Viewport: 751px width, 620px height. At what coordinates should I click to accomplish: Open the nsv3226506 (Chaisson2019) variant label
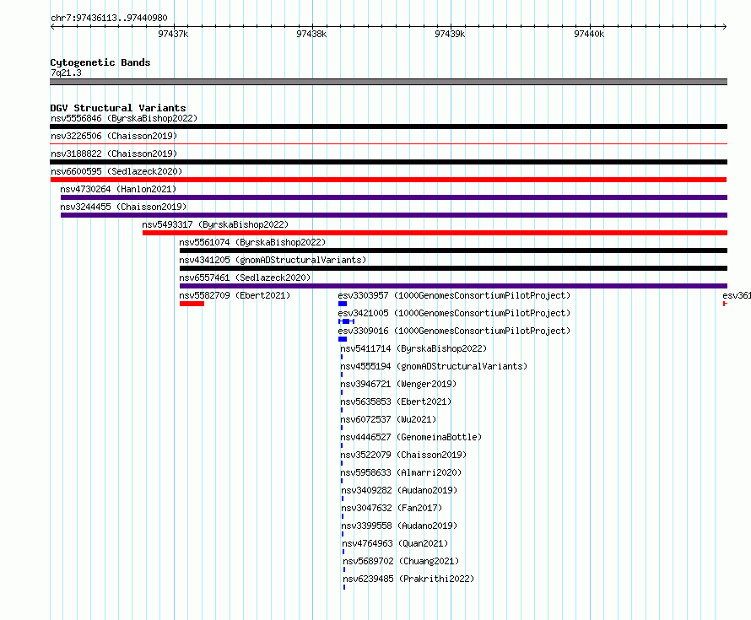coord(114,136)
